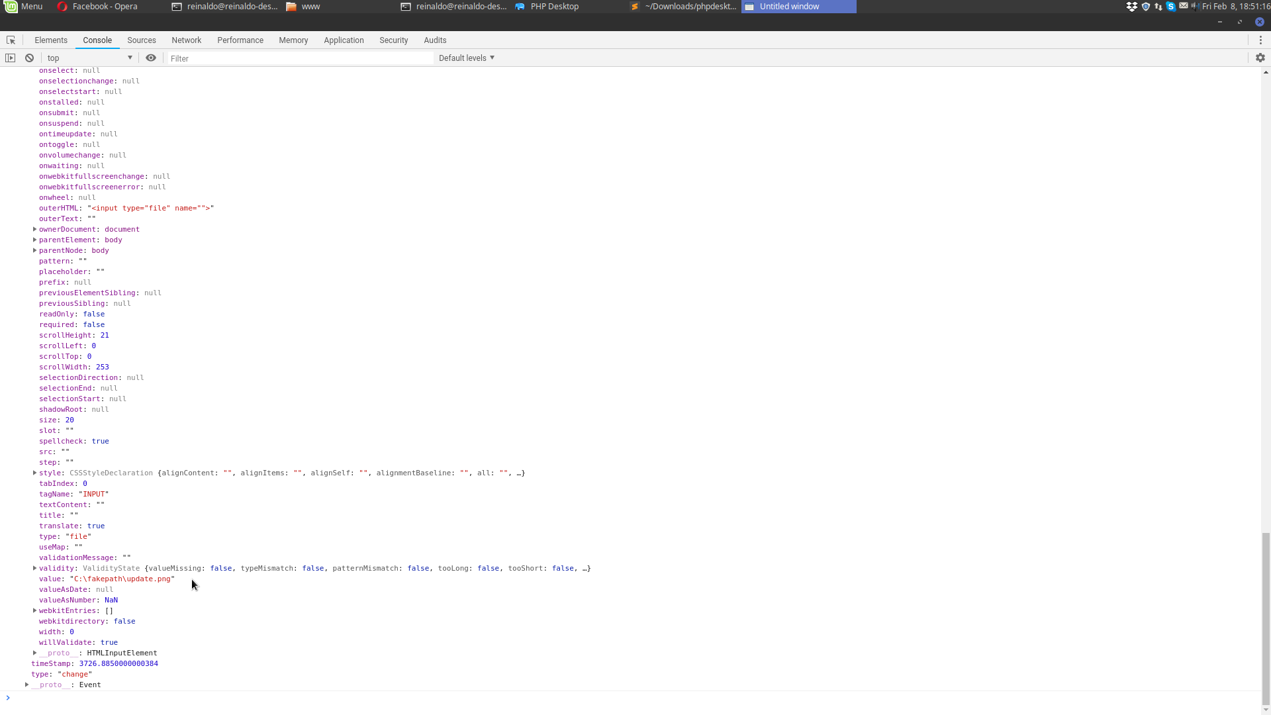Open Dropbox from the system tray
This screenshot has width=1271, height=715.
pyautogui.click(x=1132, y=6)
